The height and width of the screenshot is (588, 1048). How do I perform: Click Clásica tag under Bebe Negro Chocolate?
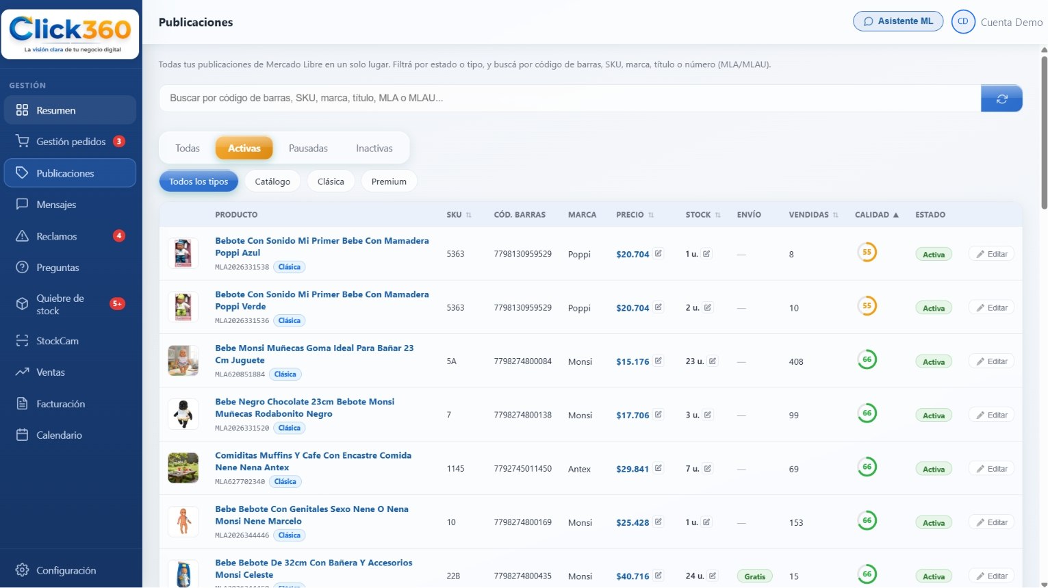289,428
